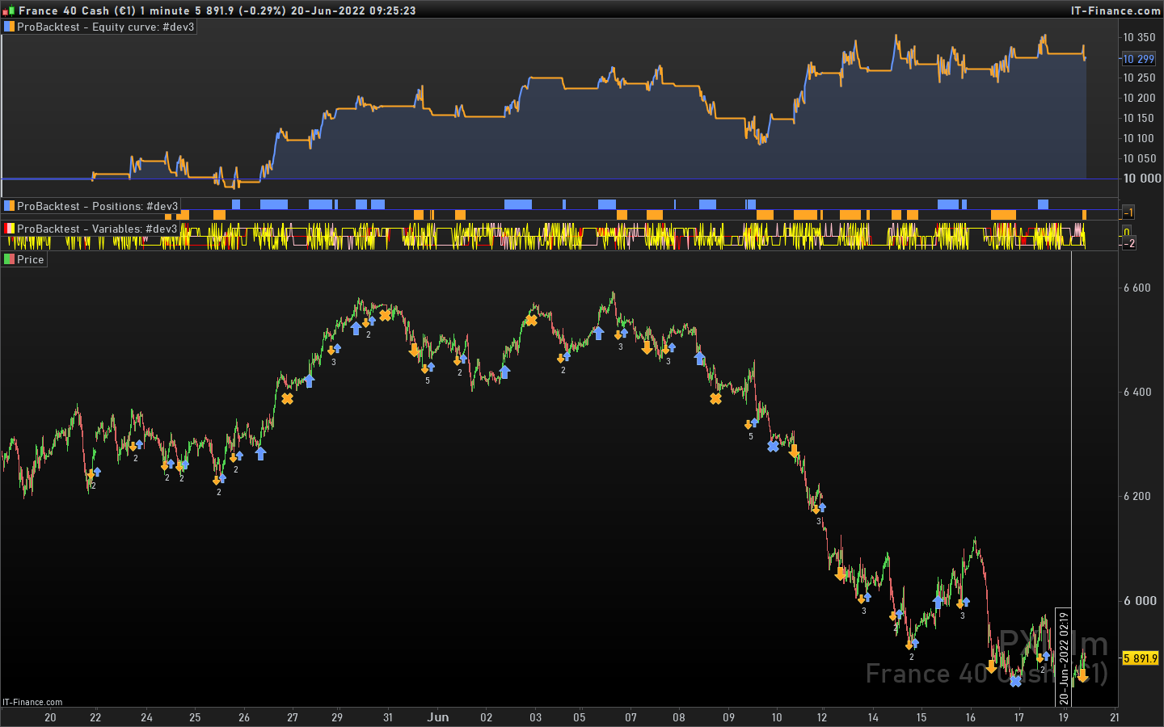Click the blue buy arrow near Jun 05
Screen dimensions: 1164x727
click(598, 333)
